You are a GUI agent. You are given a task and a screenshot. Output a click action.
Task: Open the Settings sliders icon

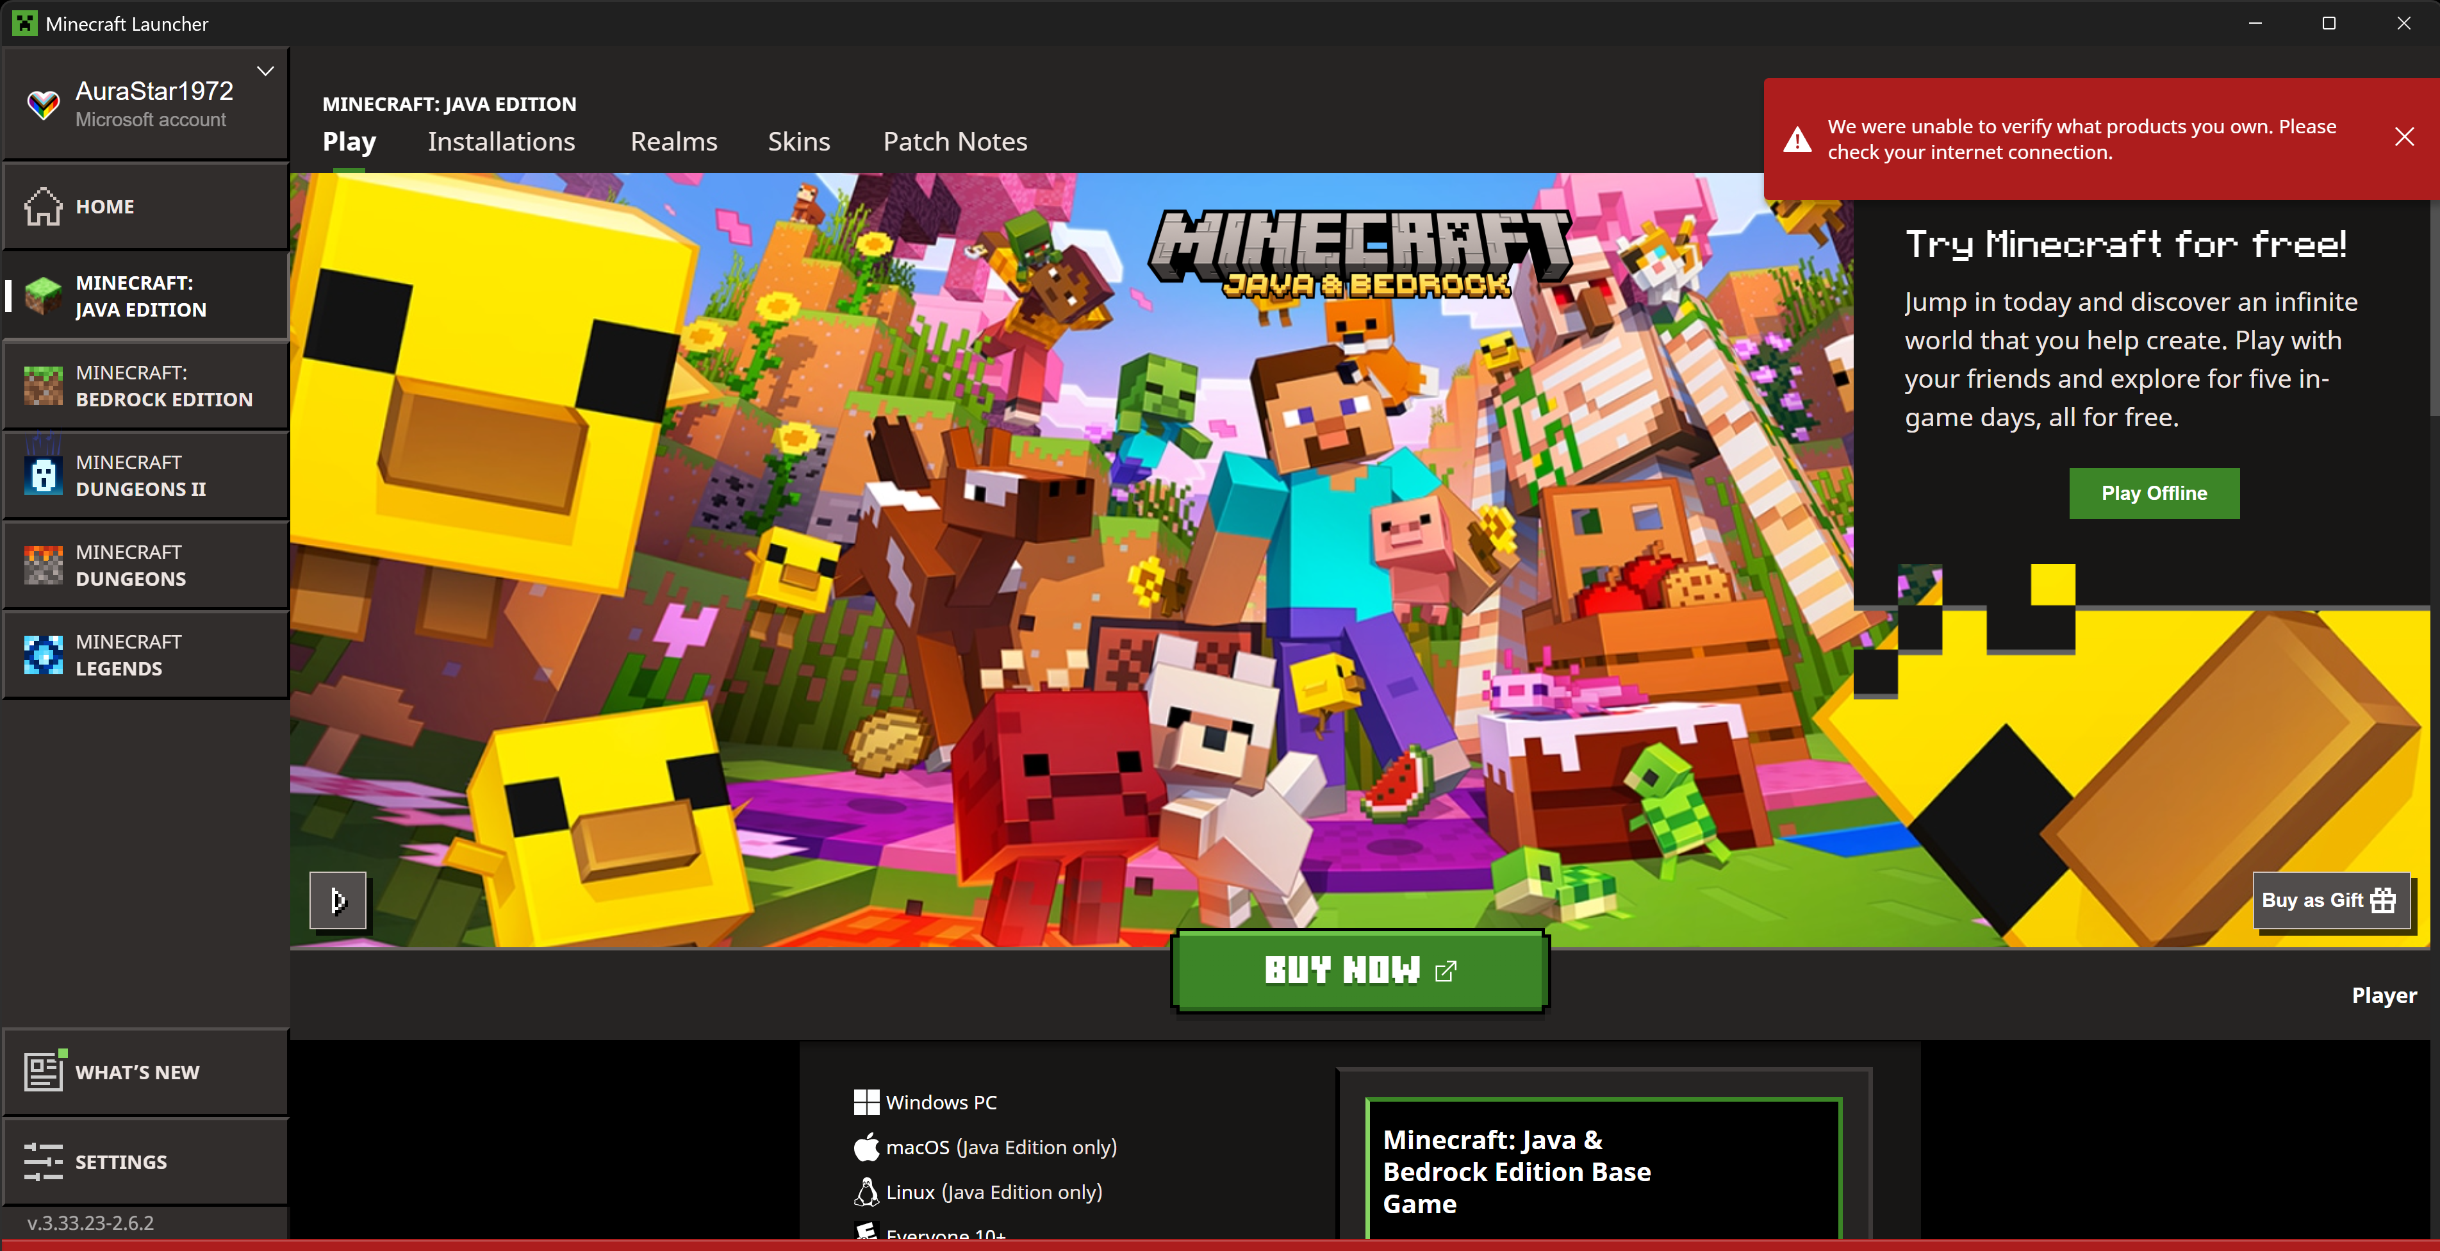(44, 1162)
